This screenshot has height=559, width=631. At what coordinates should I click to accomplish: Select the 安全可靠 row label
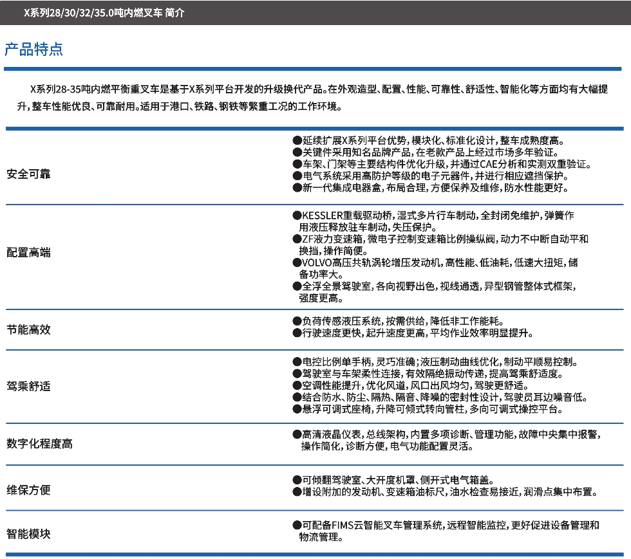tap(28, 175)
